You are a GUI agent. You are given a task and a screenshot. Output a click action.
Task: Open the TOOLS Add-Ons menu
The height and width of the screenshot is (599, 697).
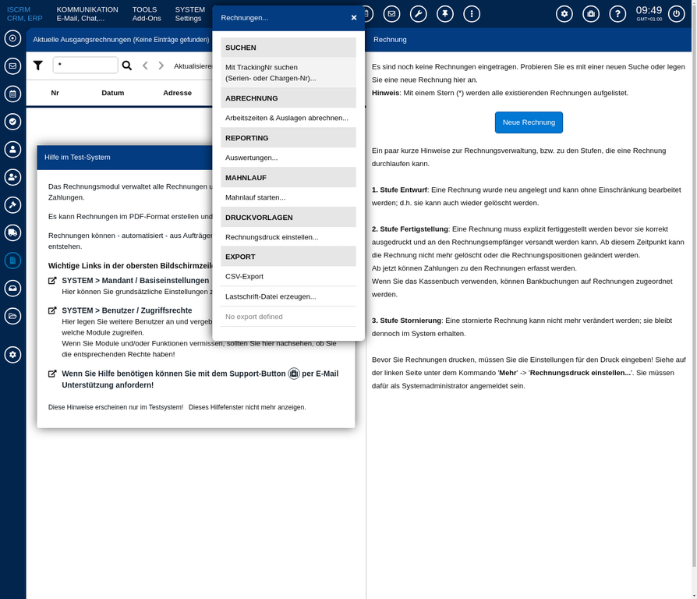tap(145, 13)
